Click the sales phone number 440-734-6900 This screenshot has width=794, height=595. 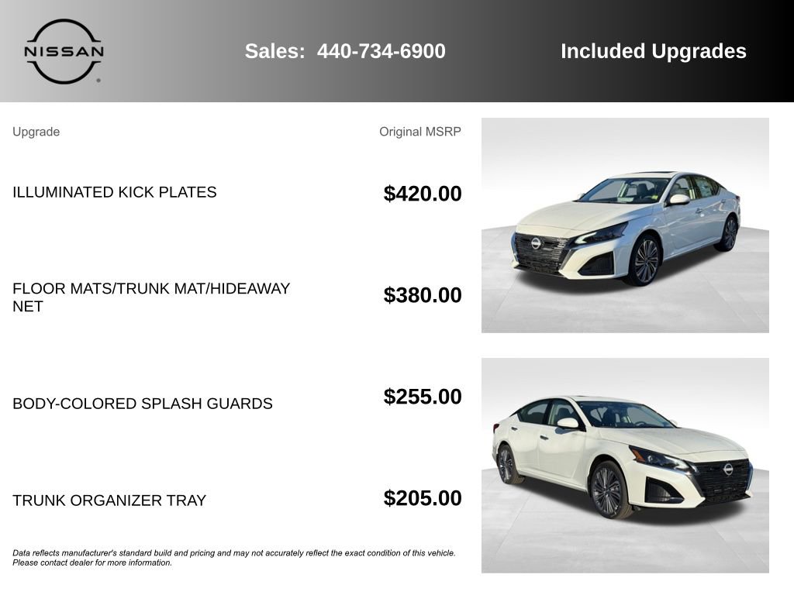click(381, 51)
